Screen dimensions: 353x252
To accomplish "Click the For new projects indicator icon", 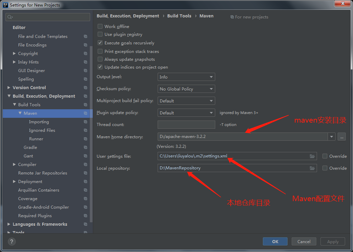I will (233, 17).
